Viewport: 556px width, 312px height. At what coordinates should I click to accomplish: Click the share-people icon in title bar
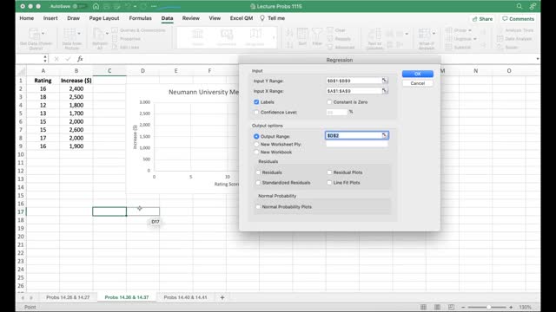click(533, 6)
